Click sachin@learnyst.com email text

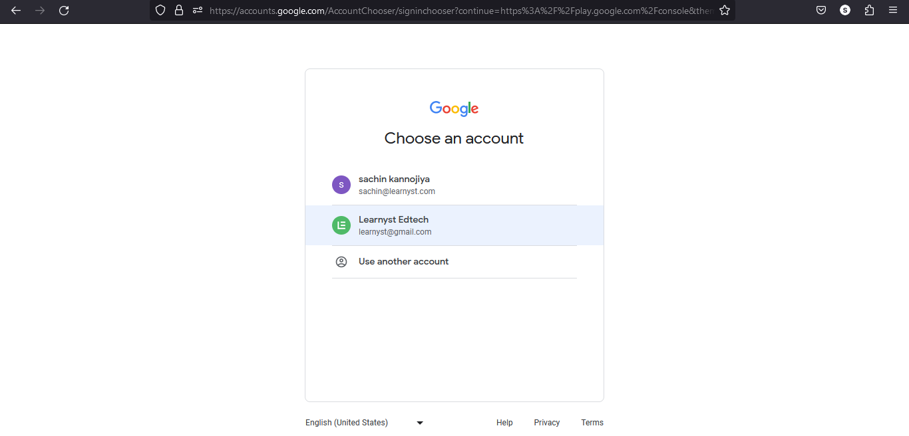coord(397,191)
